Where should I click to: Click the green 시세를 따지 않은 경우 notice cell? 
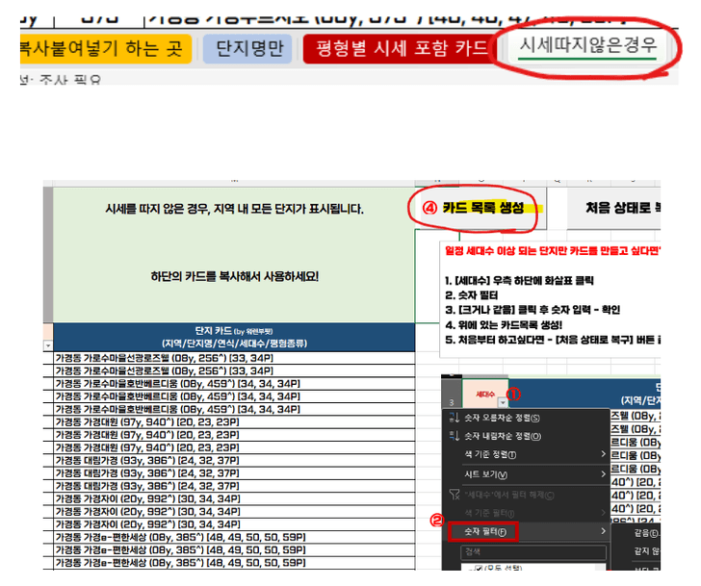234,209
